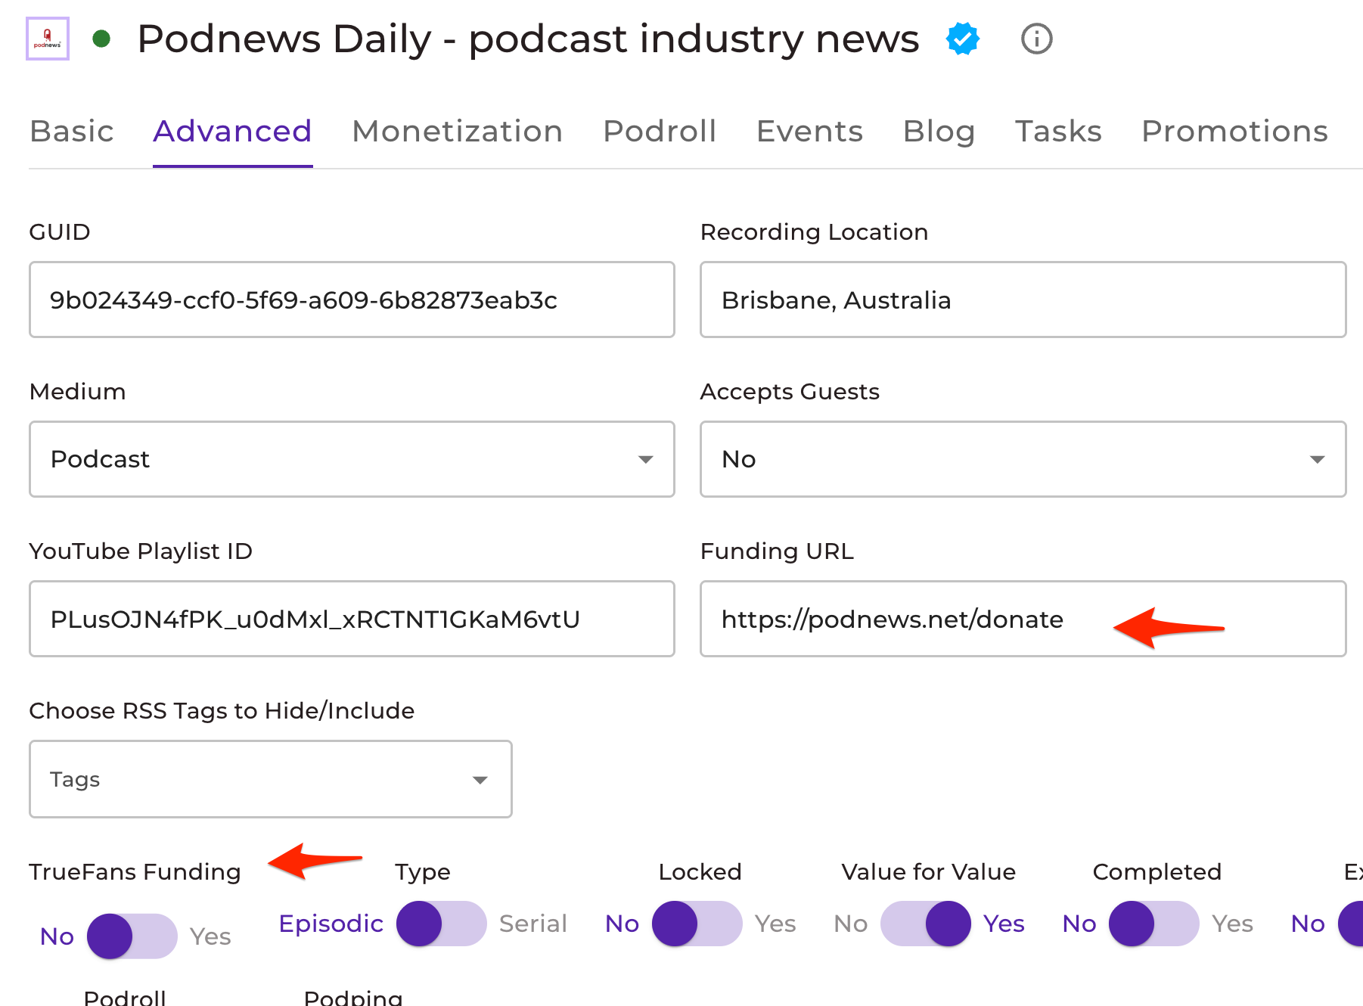This screenshot has height=1006, width=1363.
Task: Click the Podnews podcast logo thumbnail
Action: click(48, 39)
